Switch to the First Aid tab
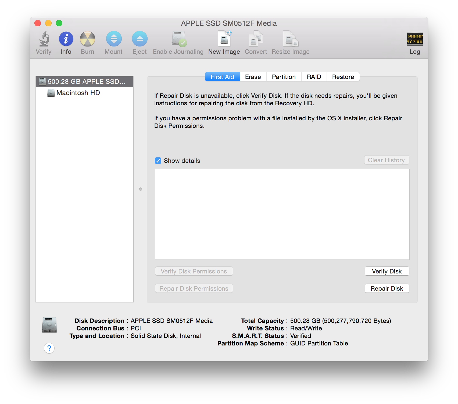 tap(223, 77)
